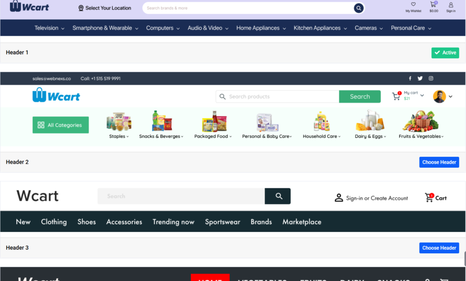
Task: Open My Wishlist heart icon
Action: 413,4
